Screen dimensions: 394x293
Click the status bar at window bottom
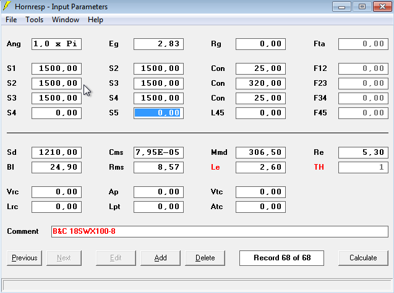[197, 285]
